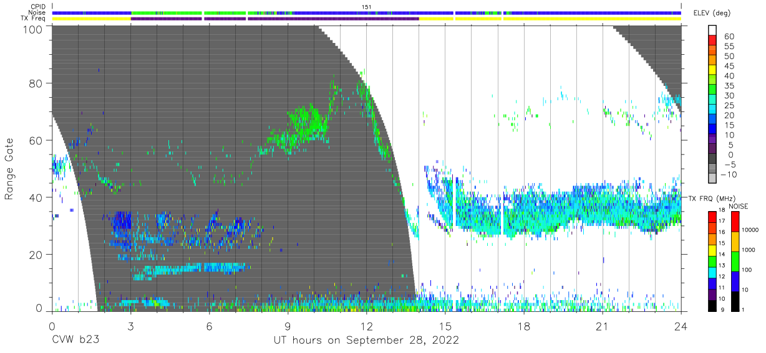Screen dimensions: 766x353
Task: Click range gate tick label 40 on left axis
Action: pyautogui.click(x=36, y=197)
